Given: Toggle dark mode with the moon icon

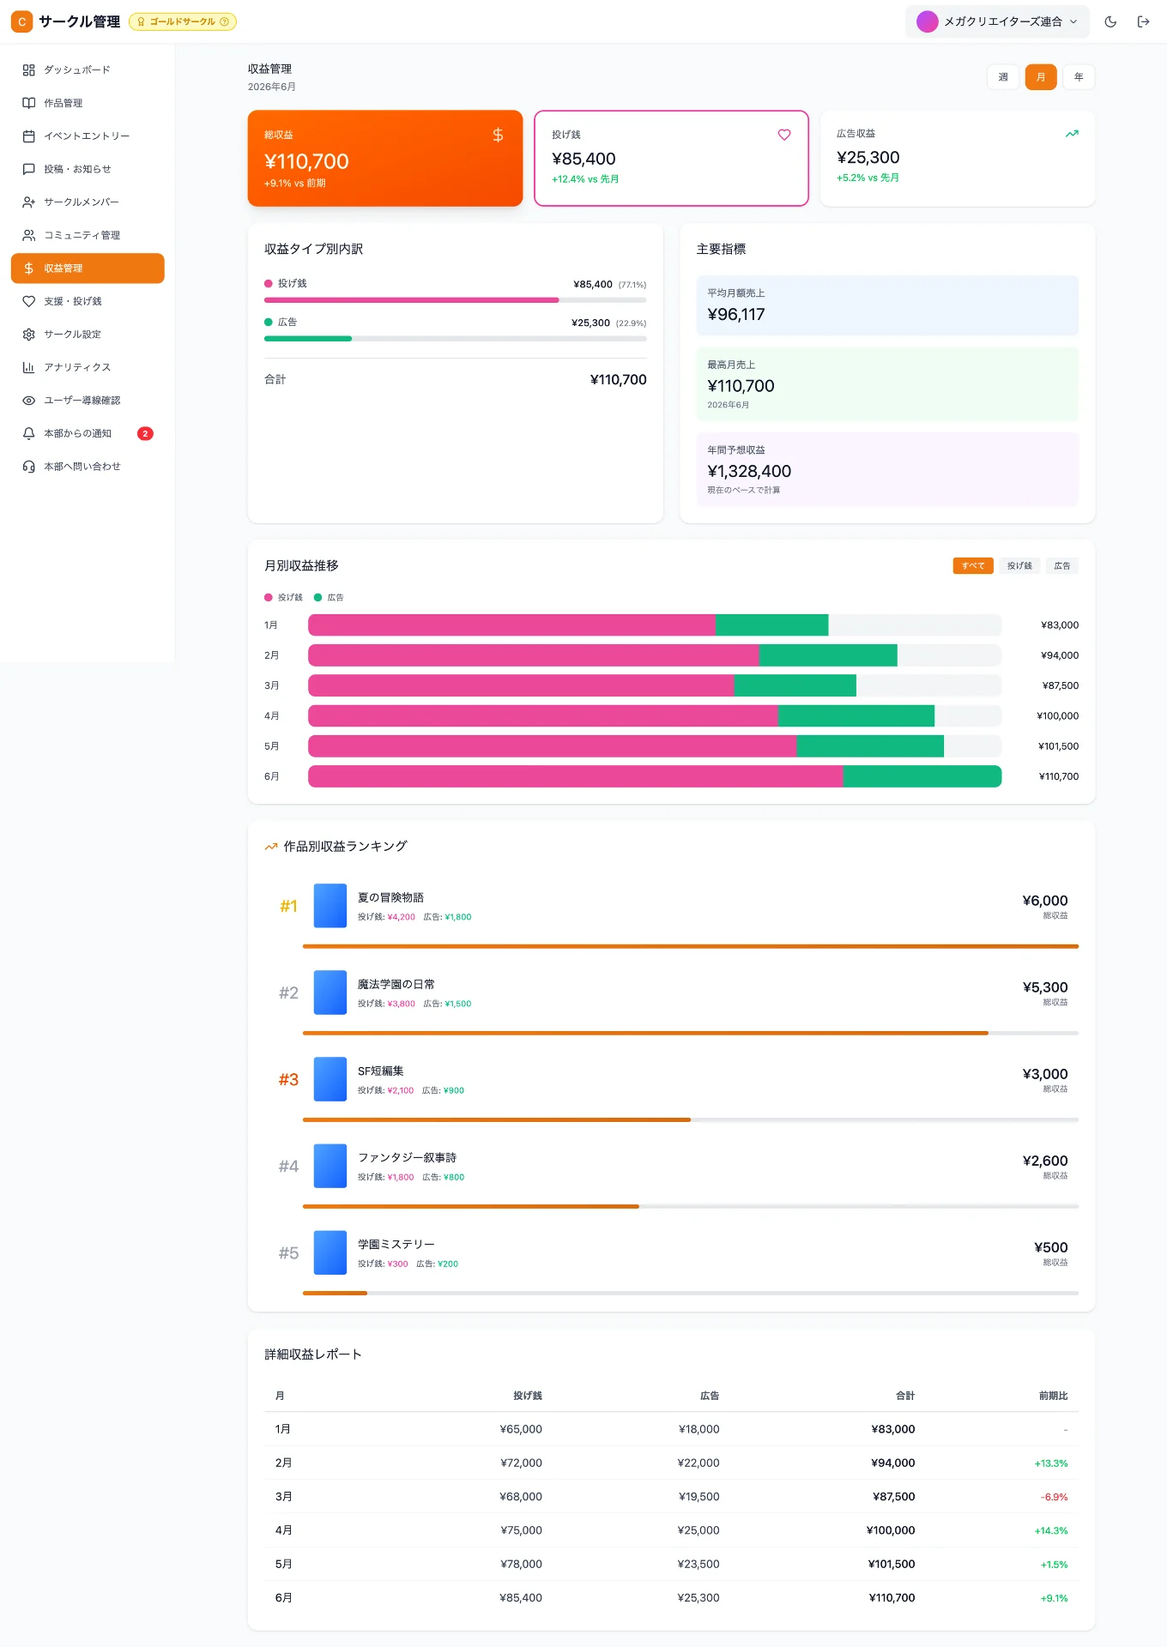Looking at the screenshot, I should pyautogui.click(x=1110, y=21).
